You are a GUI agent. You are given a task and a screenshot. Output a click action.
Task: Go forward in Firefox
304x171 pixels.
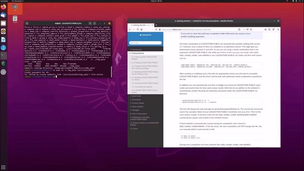[x=134, y=29]
